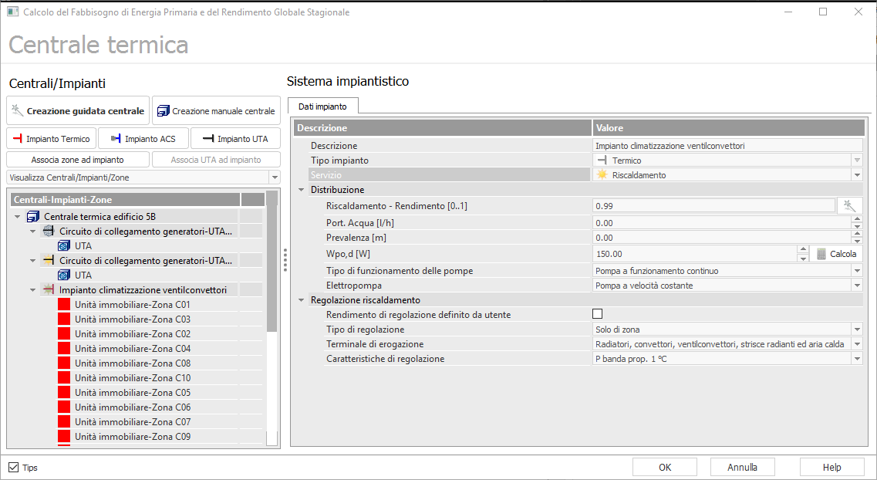Click the Descrizione column header

pos(443,127)
